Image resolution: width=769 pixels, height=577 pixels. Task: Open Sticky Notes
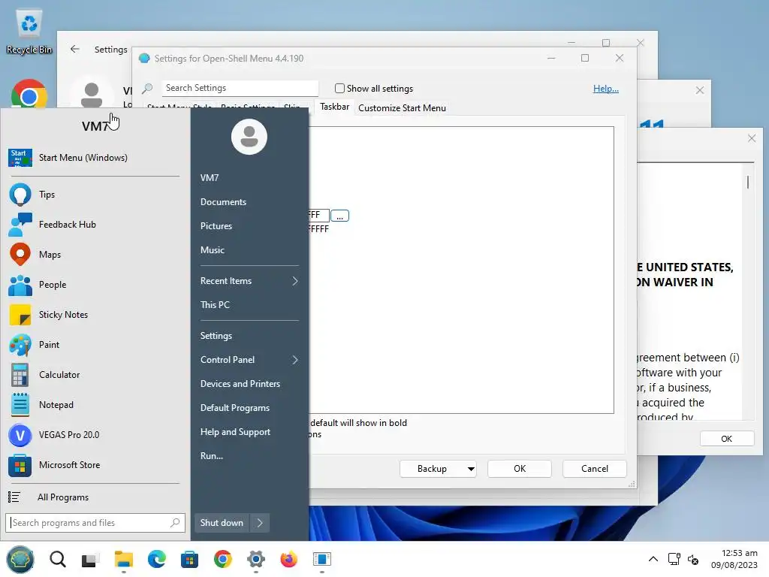coord(95,315)
